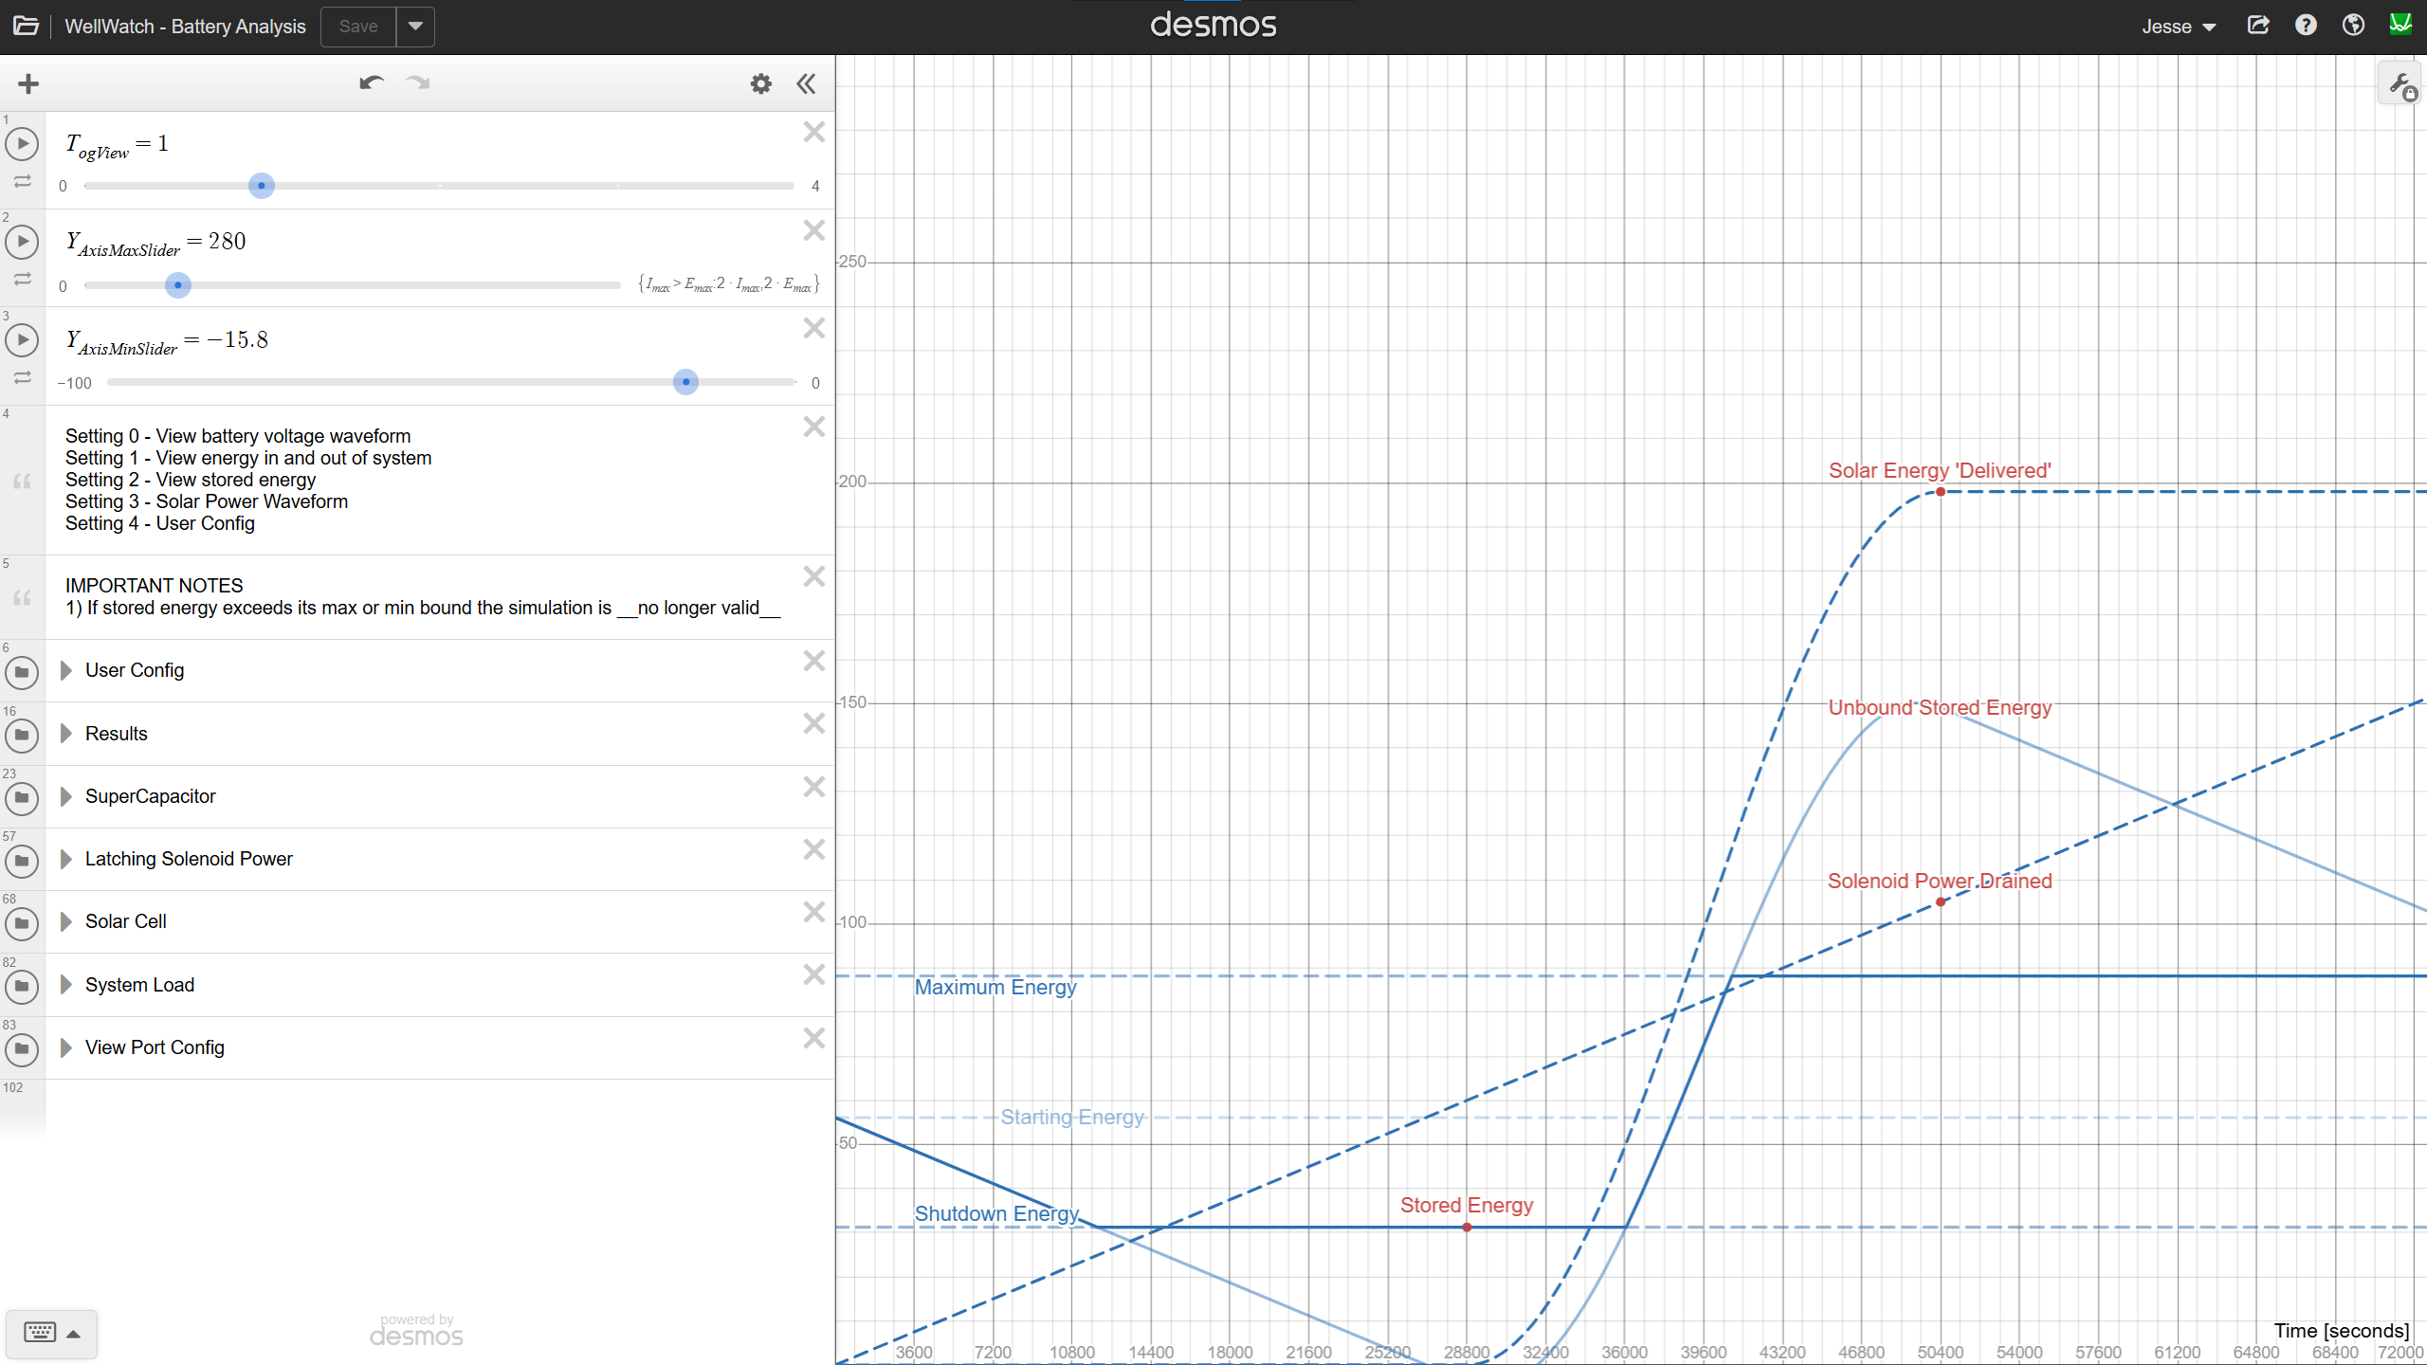Click the YAxisMinSlider slider handle

pos(685,382)
